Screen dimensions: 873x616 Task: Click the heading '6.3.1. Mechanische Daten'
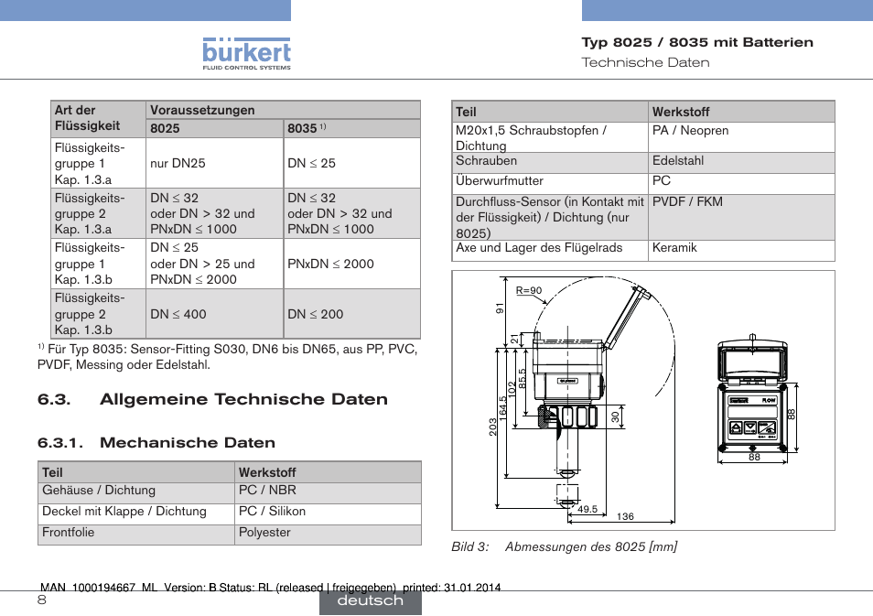tap(156, 443)
